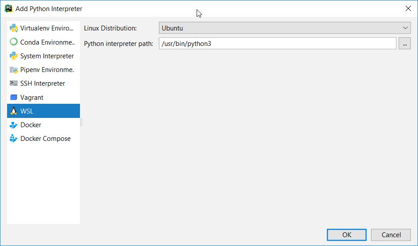The image size is (418, 246).
Task: Click the Vagrant blue box icon
Action: [x=14, y=97]
